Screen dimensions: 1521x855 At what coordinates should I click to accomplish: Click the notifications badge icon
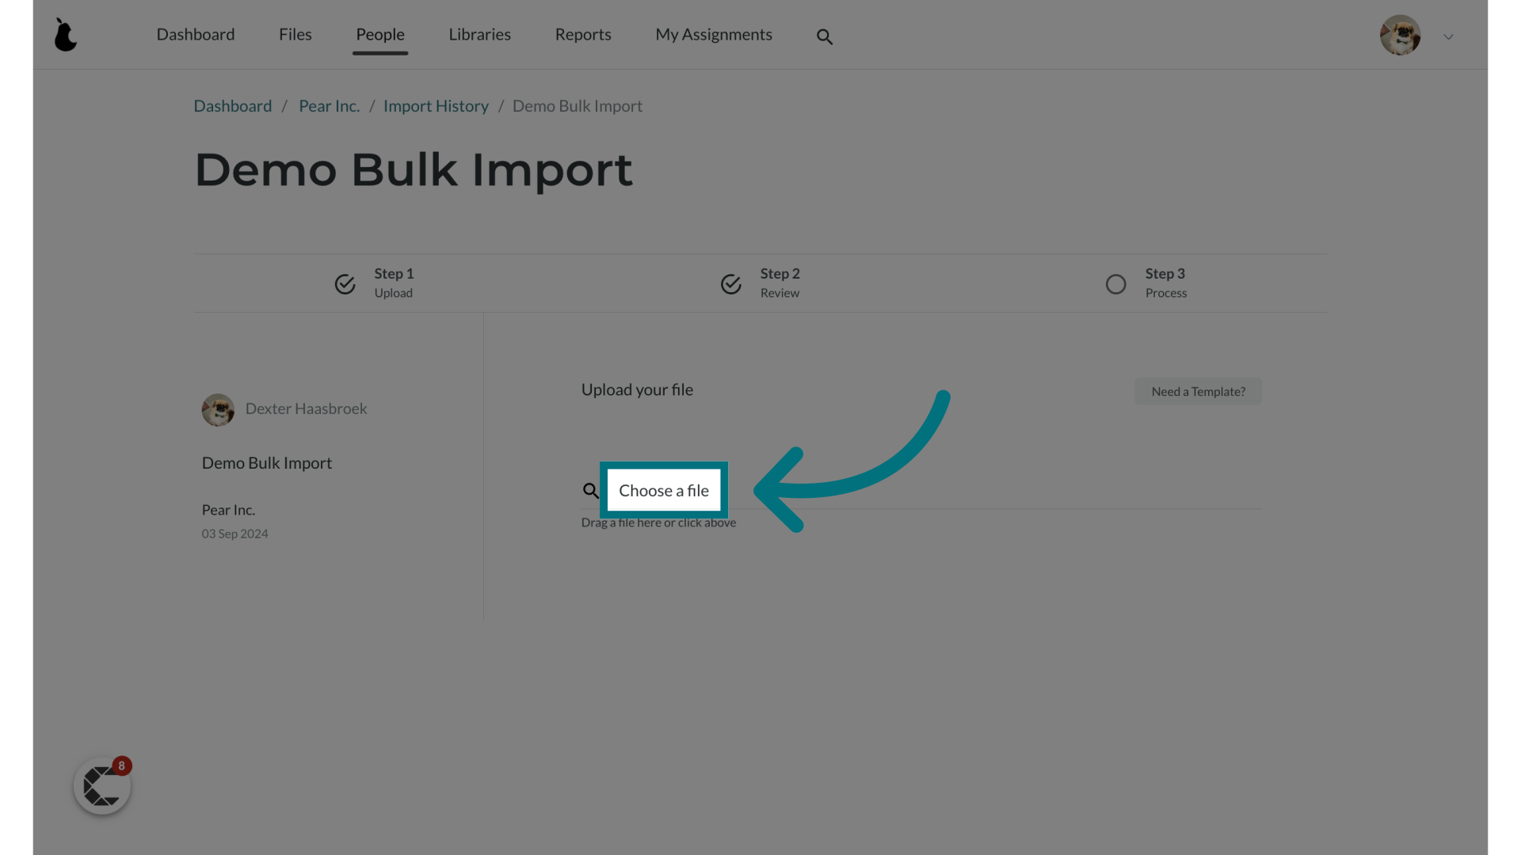[121, 766]
